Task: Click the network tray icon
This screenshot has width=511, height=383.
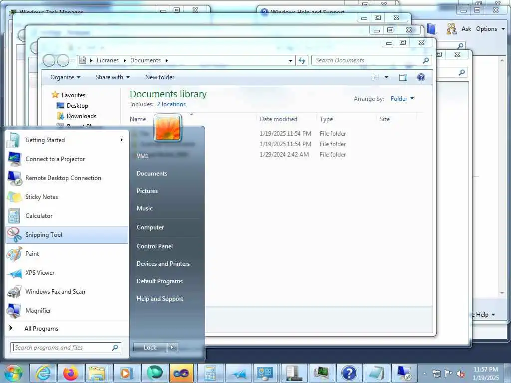Action: tap(436, 374)
